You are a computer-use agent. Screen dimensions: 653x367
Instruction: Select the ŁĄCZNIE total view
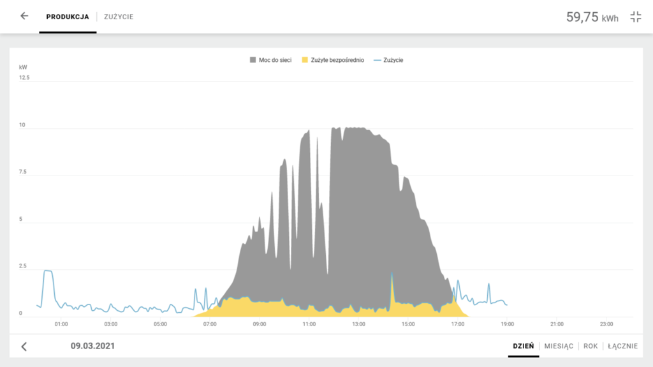[x=622, y=346]
